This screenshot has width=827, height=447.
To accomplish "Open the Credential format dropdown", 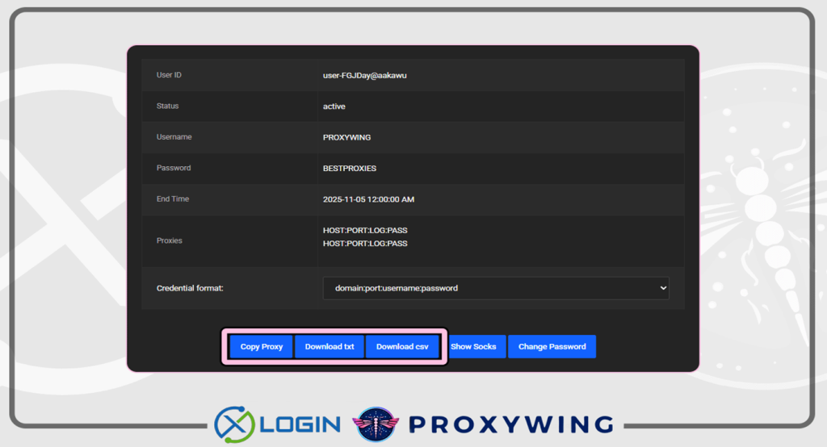I will pyautogui.click(x=496, y=288).
